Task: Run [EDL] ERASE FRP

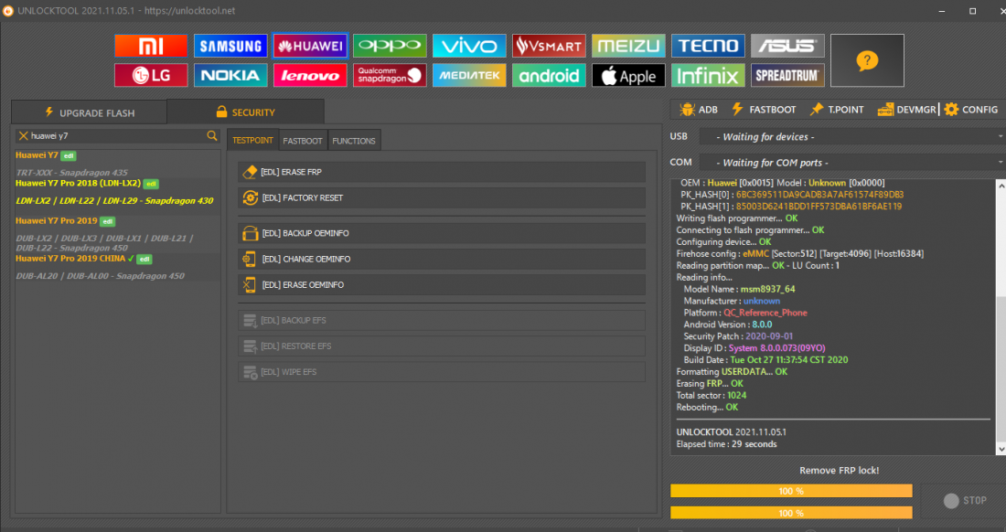Action: click(x=442, y=172)
